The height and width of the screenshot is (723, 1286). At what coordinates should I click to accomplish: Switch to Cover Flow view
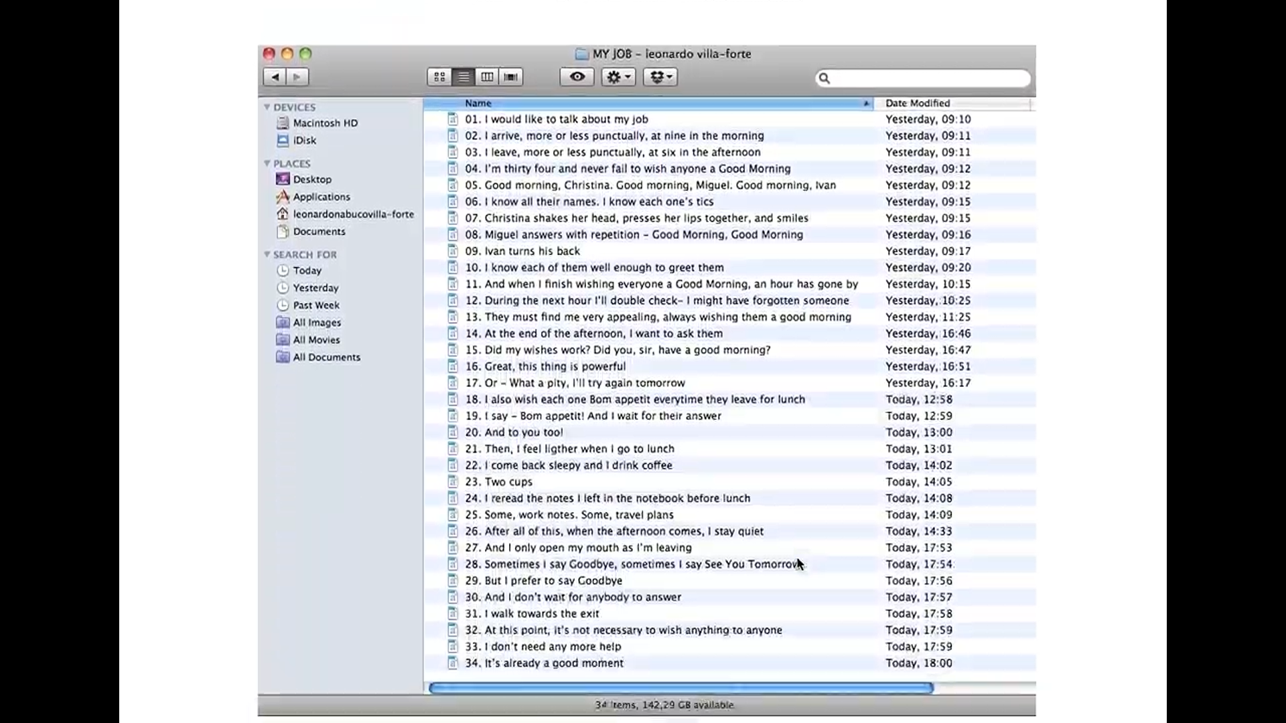511,77
